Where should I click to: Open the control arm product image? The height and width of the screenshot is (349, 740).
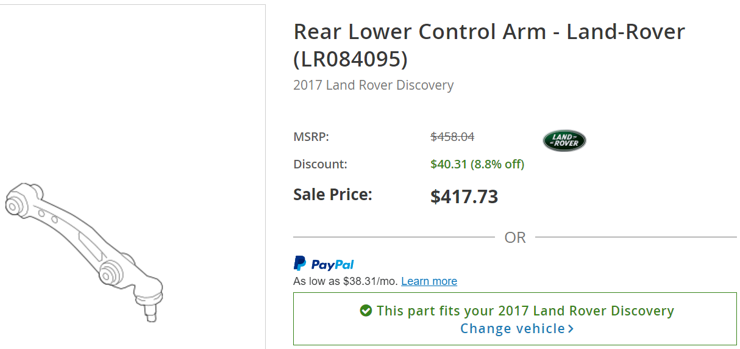pyautogui.click(x=84, y=251)
